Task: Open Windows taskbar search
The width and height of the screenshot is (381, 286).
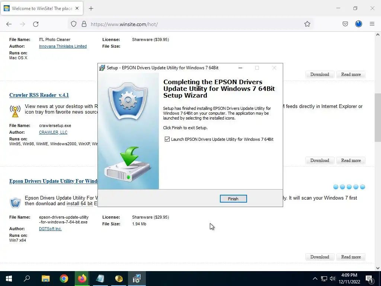Action: 27,279
